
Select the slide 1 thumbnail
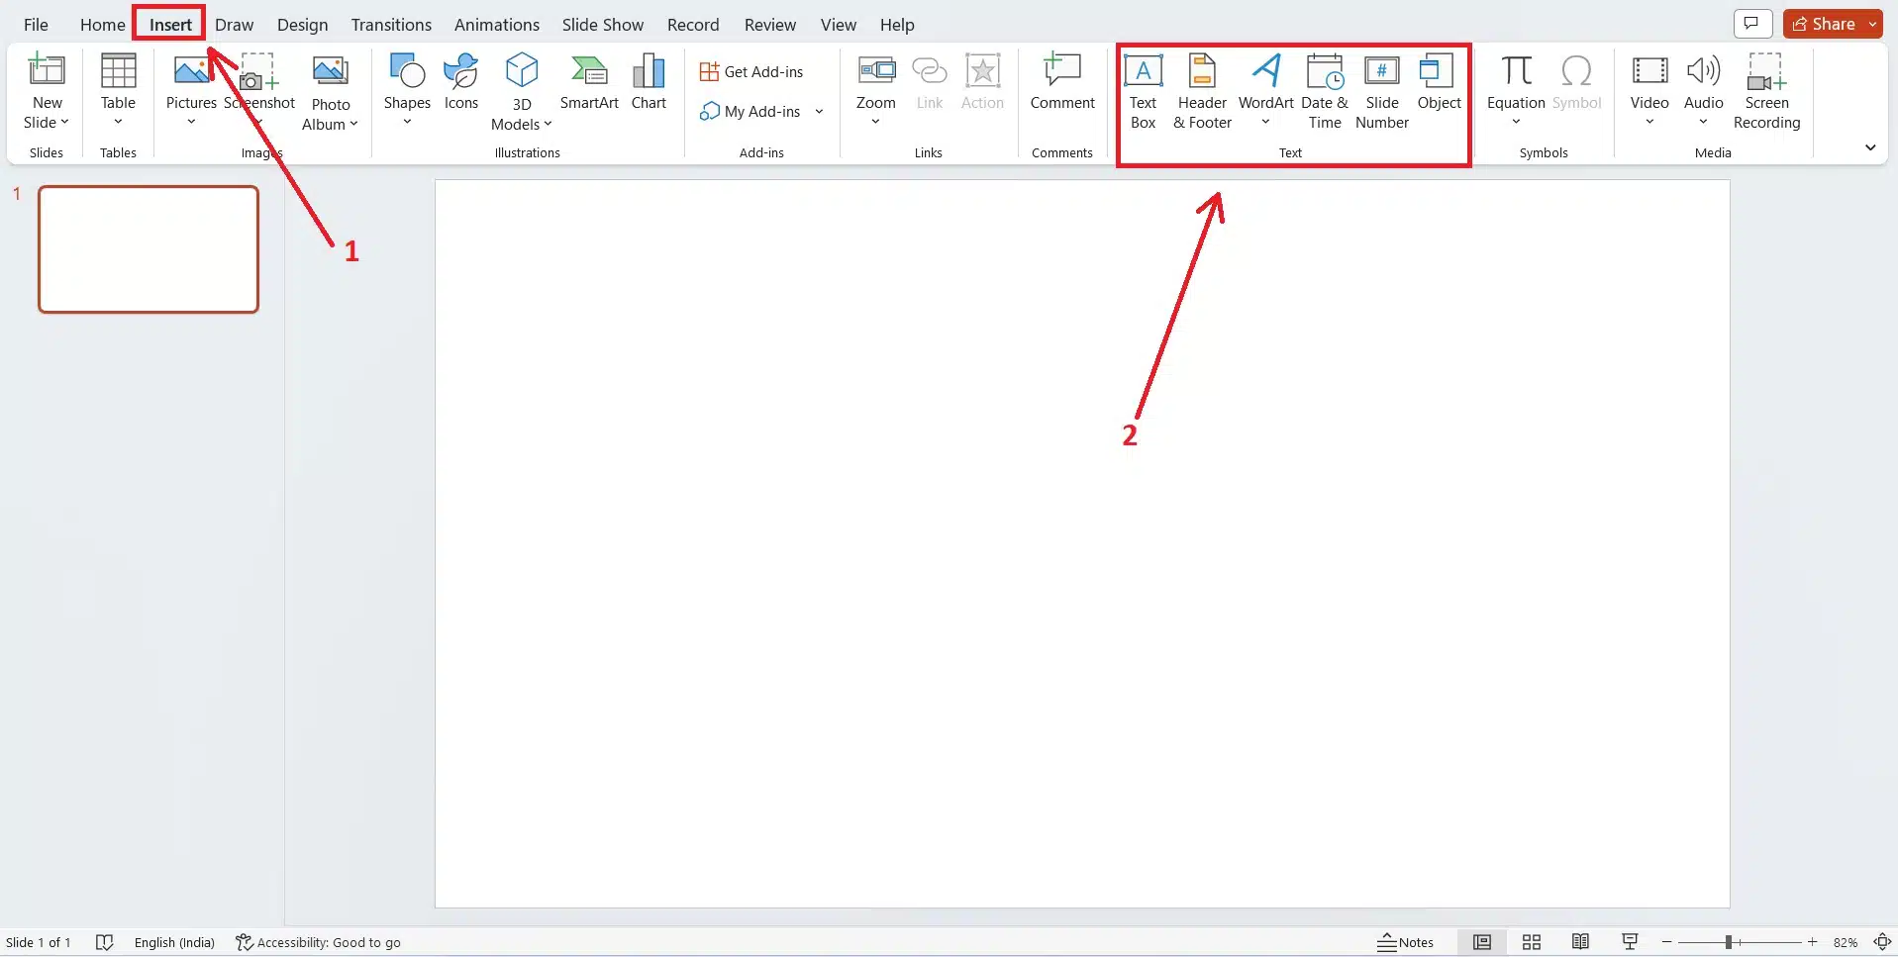pos(149,249)
